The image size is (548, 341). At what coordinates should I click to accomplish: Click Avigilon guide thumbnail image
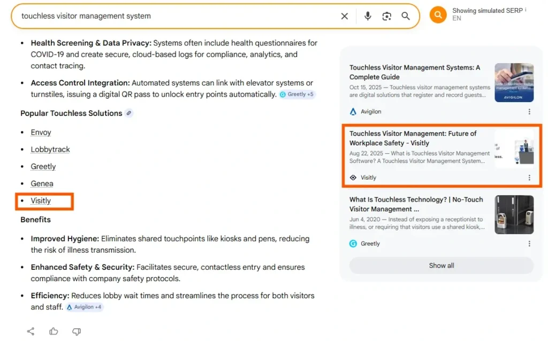(514, 82)
